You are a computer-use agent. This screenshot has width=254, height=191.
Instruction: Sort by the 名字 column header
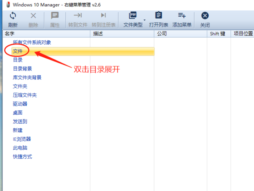[10, 34]
